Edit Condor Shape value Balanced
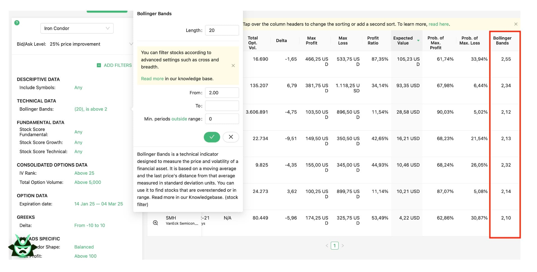Screen dimensions: 537x272 [x=84, y=247]
